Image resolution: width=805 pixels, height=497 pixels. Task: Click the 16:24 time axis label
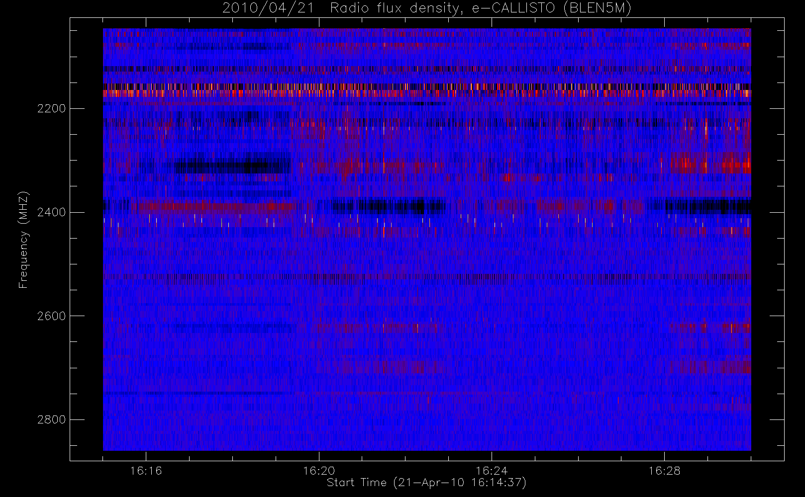(492, 471)
